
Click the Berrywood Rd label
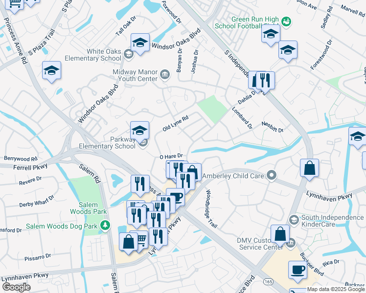click(x=21, y=159)
